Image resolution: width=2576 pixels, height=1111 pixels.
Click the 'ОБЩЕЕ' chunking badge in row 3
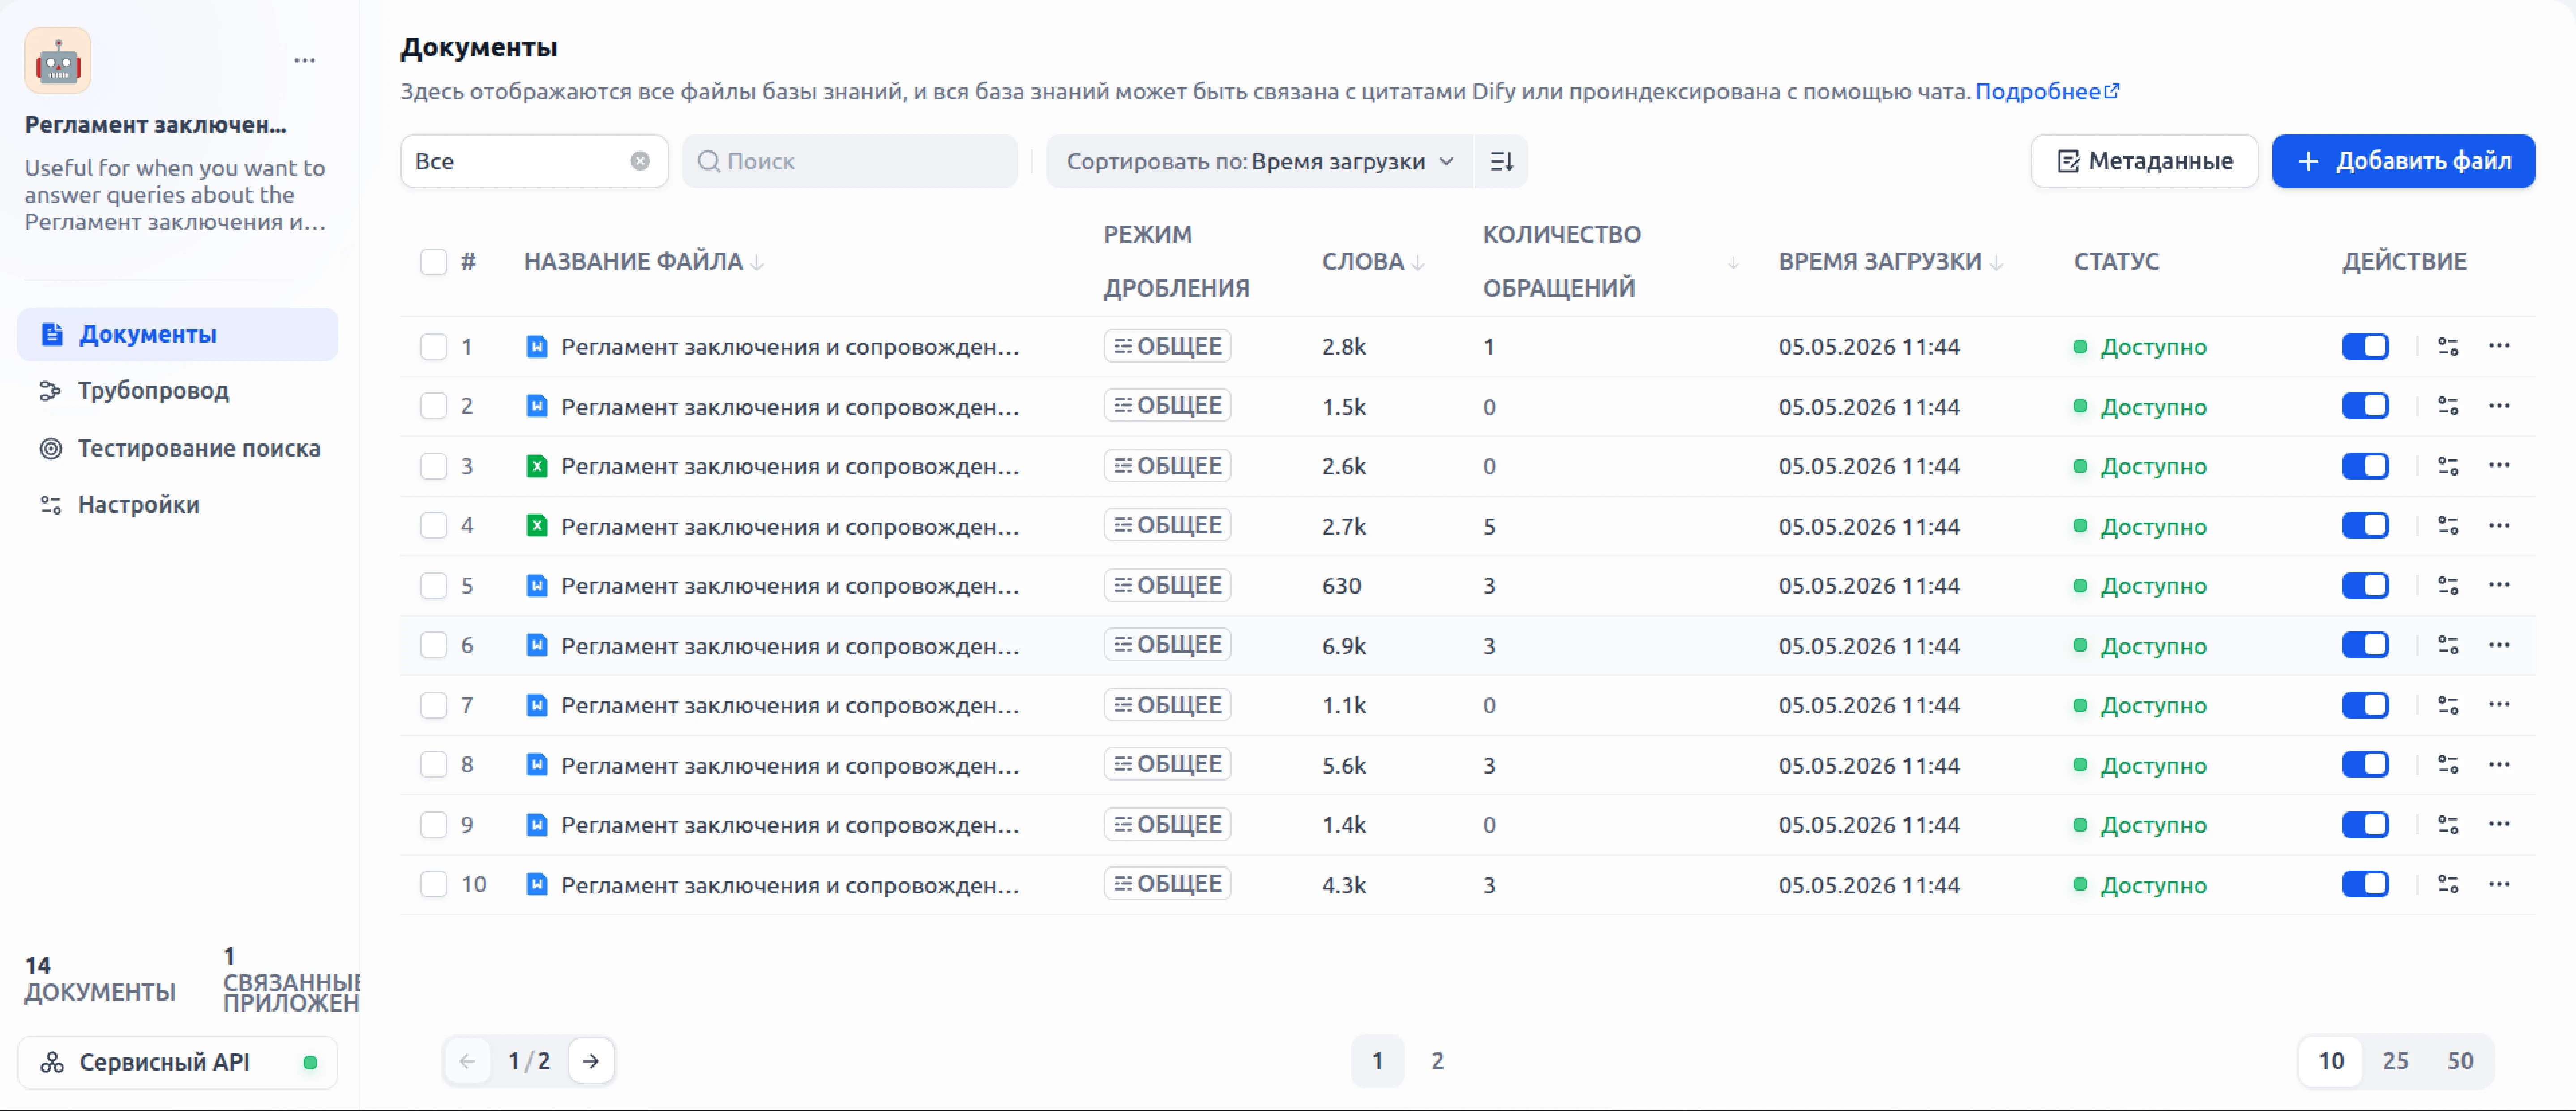pyautogui.click(x=1167, y=466)
